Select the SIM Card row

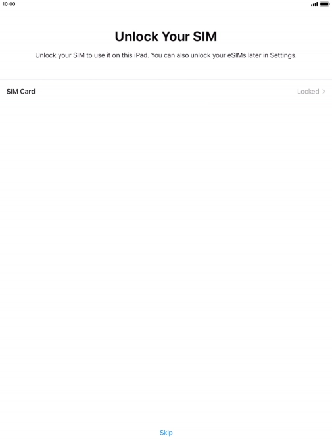(x=166, y=91)
